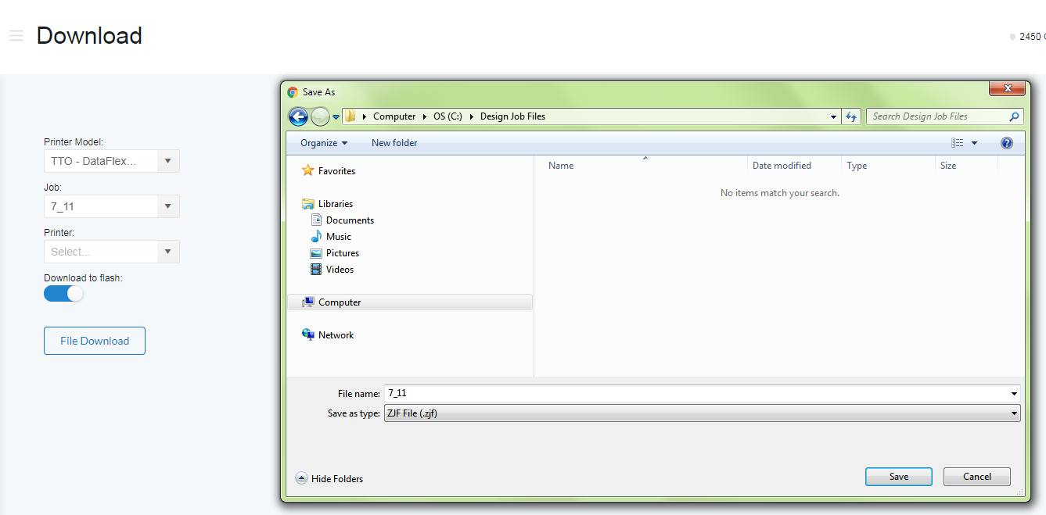Open the Job dropdown showing 7_11

(x=111, y=206)
